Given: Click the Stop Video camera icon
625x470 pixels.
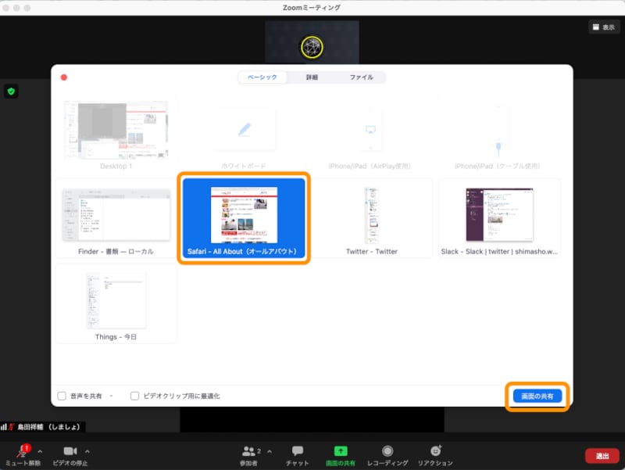Looking at the screenshot, I should click(x=70, y=451).
